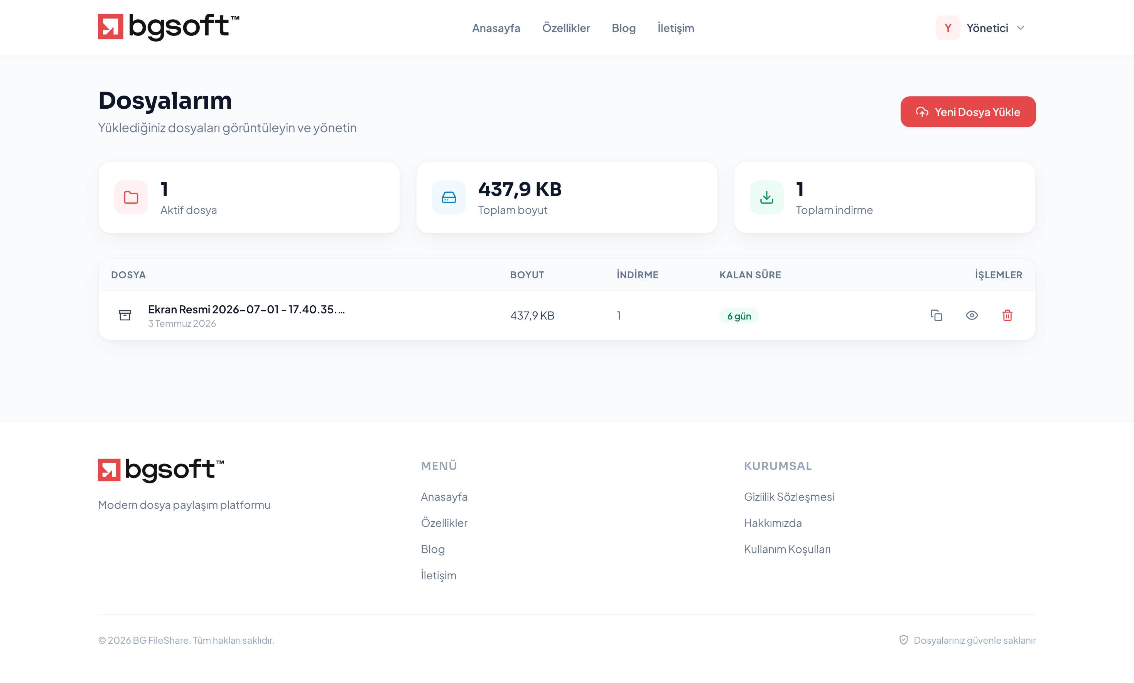The height and width of the screenshot is (683, 1134).
Task: Click the "437,9 KB" total size value
Action: coord(520,189)
